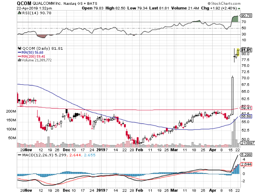
Task: Click the yellow-highlighted latest candlestick
Action: coord(238,52)
